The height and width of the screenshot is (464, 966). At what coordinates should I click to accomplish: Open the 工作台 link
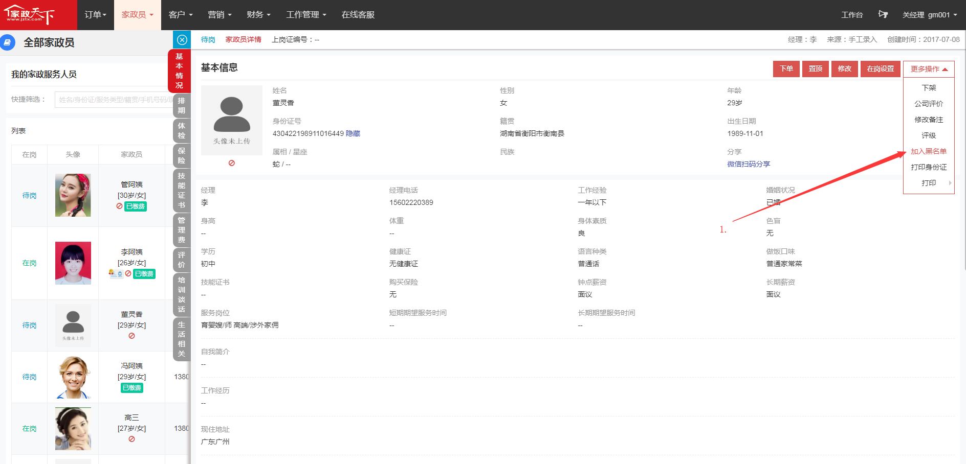852,15
